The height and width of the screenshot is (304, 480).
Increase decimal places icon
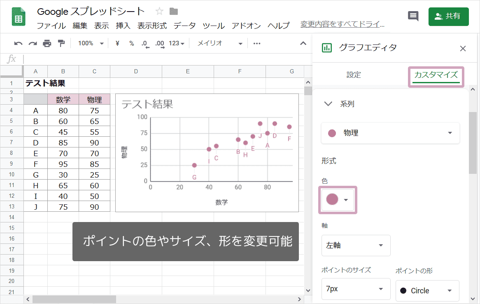click(159, 43)
